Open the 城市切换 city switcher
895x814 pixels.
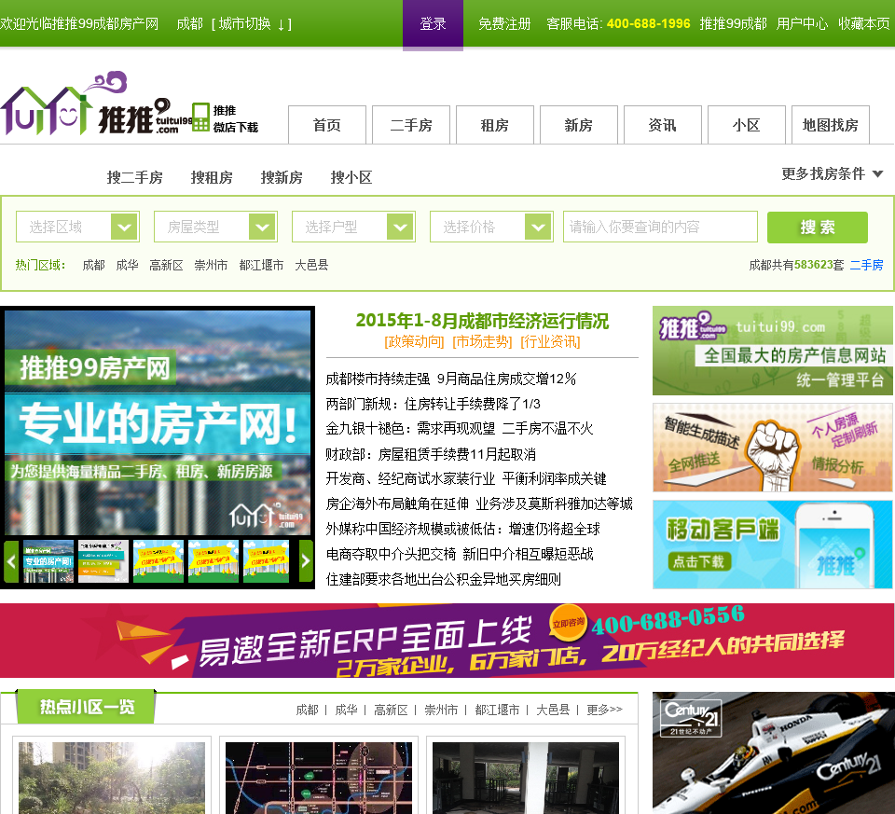[251, 24]
